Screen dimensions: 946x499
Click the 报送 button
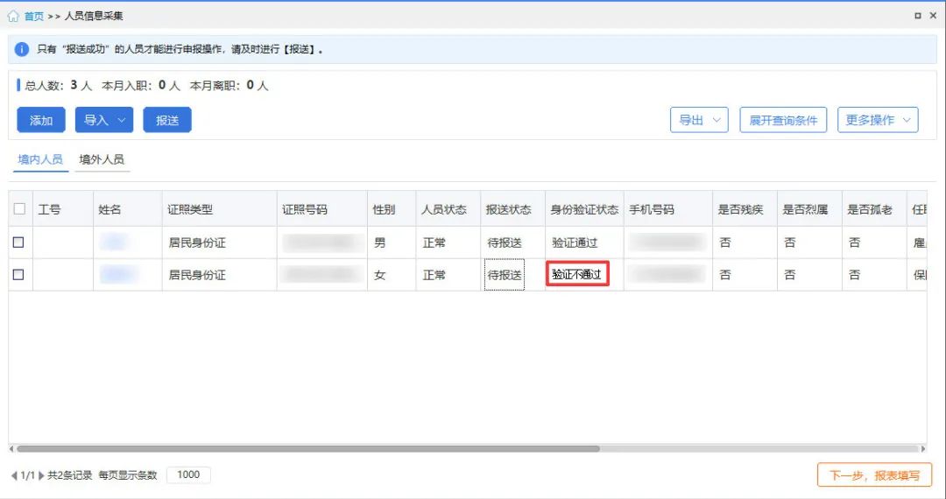(167, 120)
